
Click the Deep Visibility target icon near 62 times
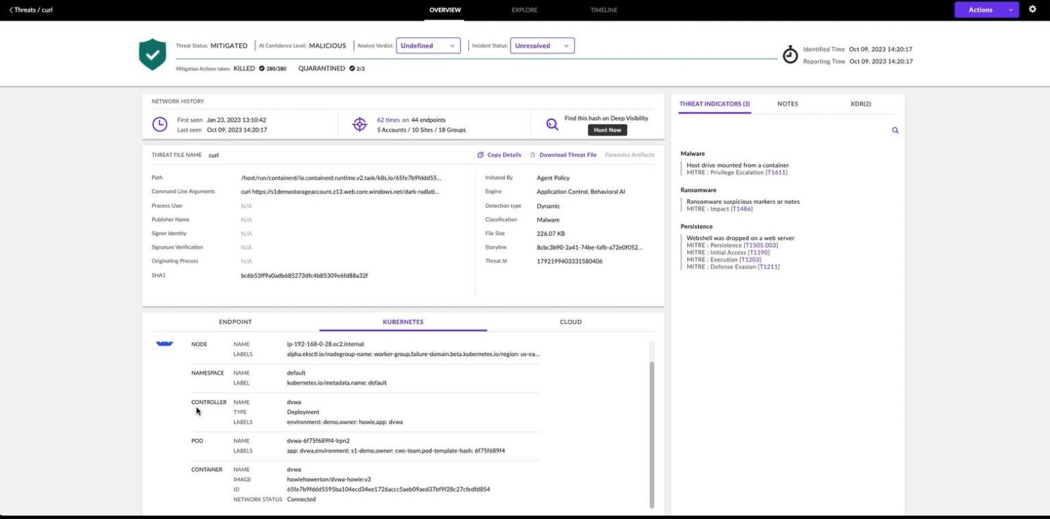pyautogui.click(x=360, y=124)
